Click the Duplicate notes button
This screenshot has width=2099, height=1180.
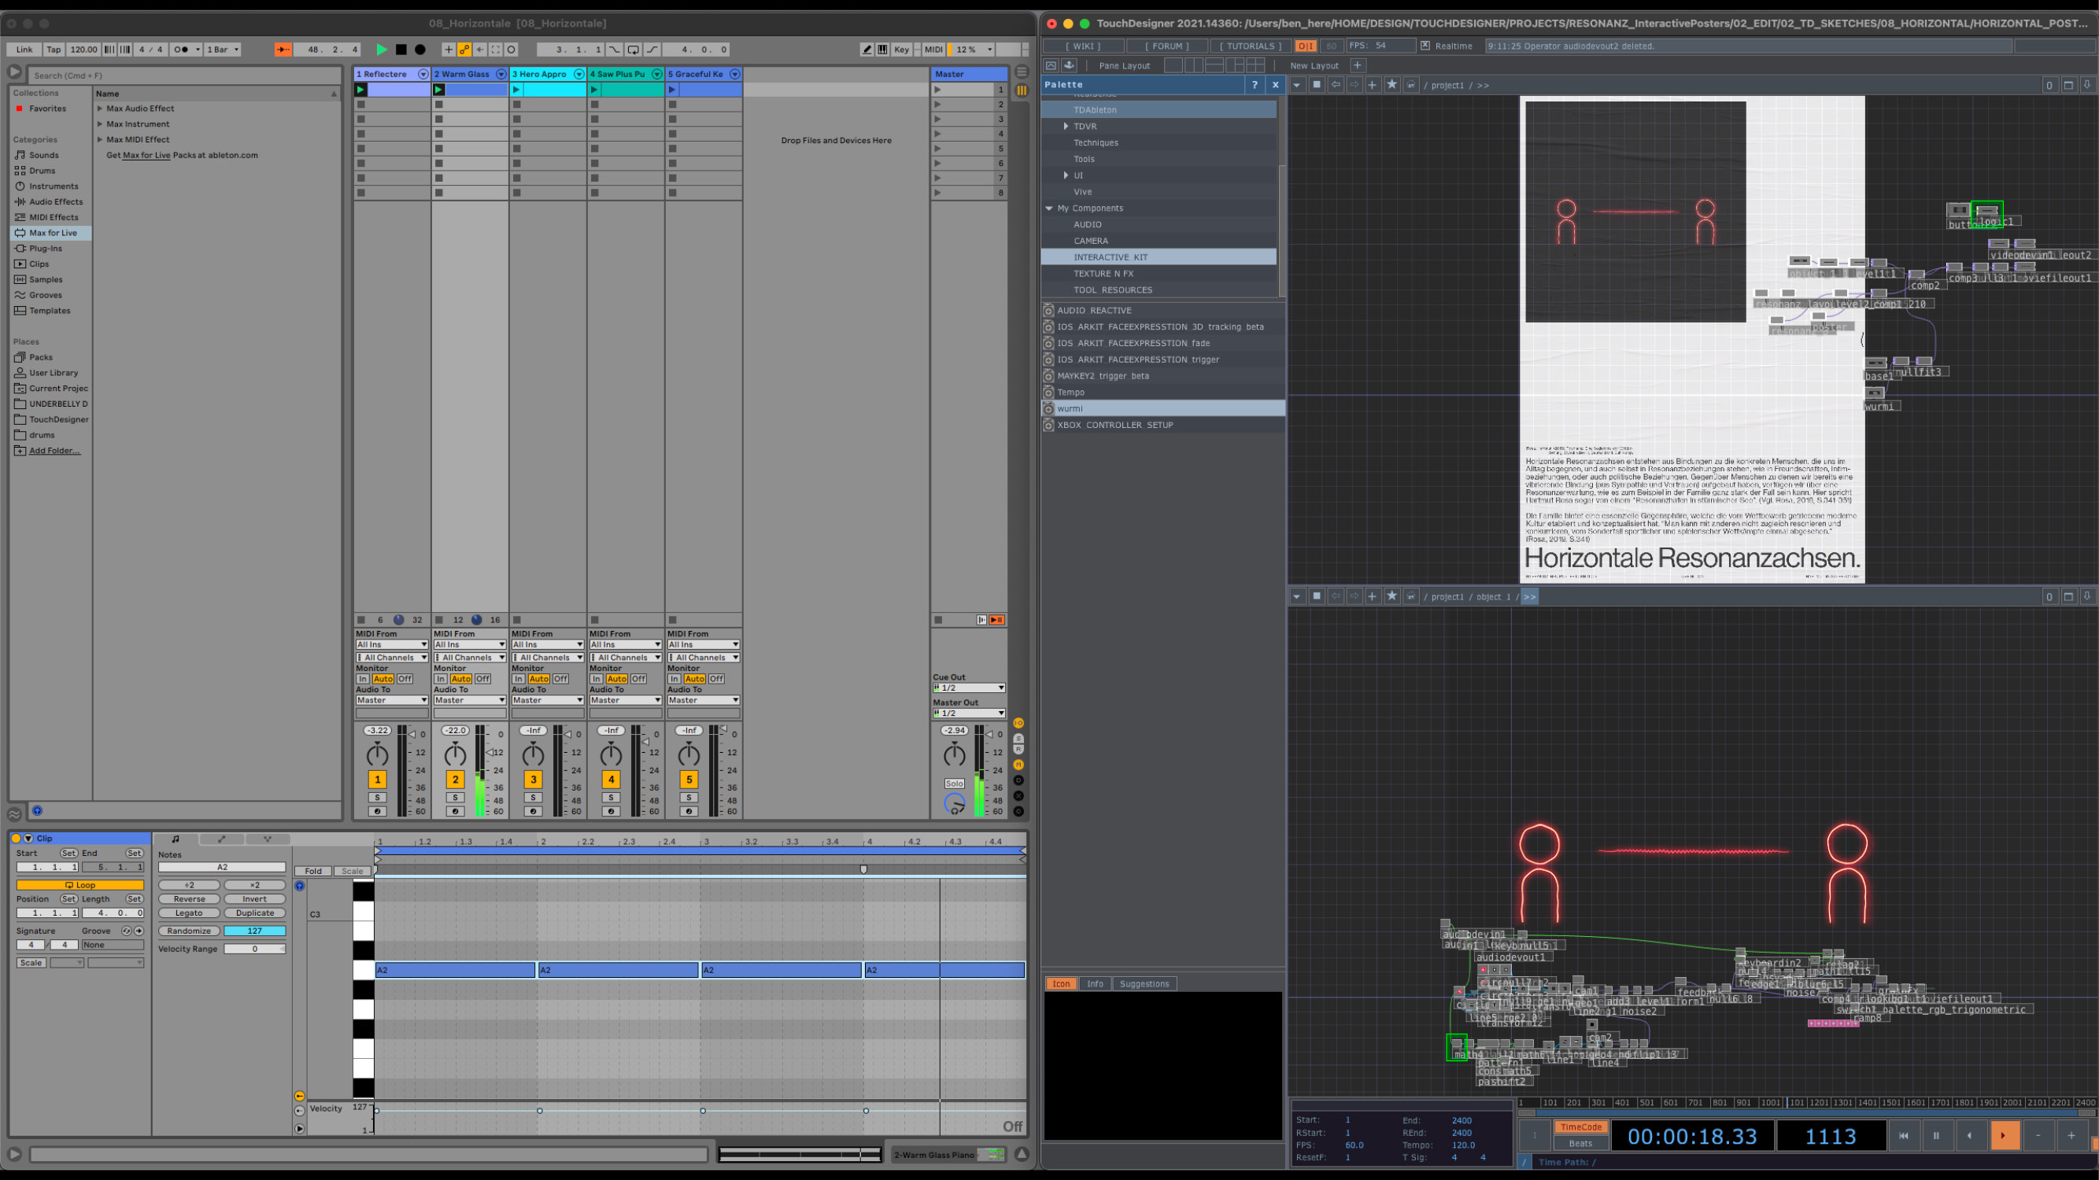coord(254,913)
